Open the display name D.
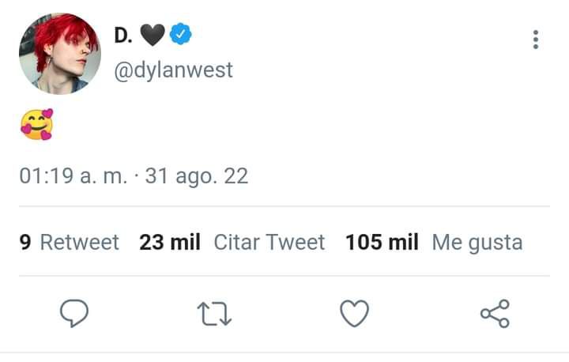Image resolution: width=569 pixels, height=362 pixels. 123,36
